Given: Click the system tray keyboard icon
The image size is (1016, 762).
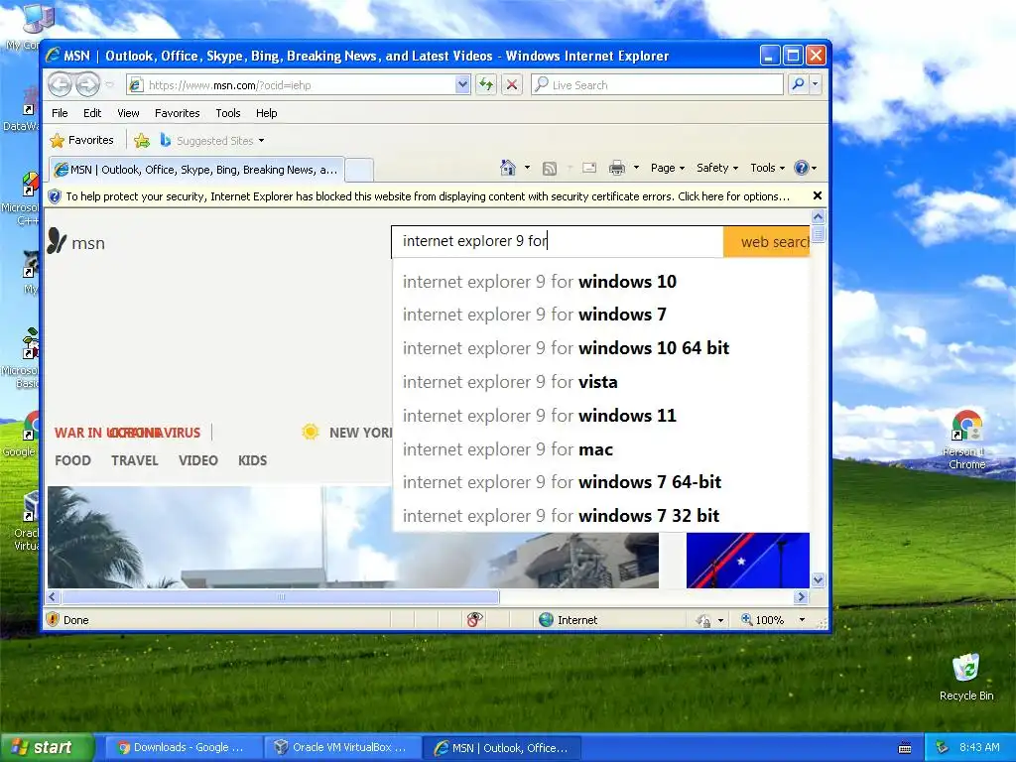Looking at the screenshot, I should coord(905,748).
